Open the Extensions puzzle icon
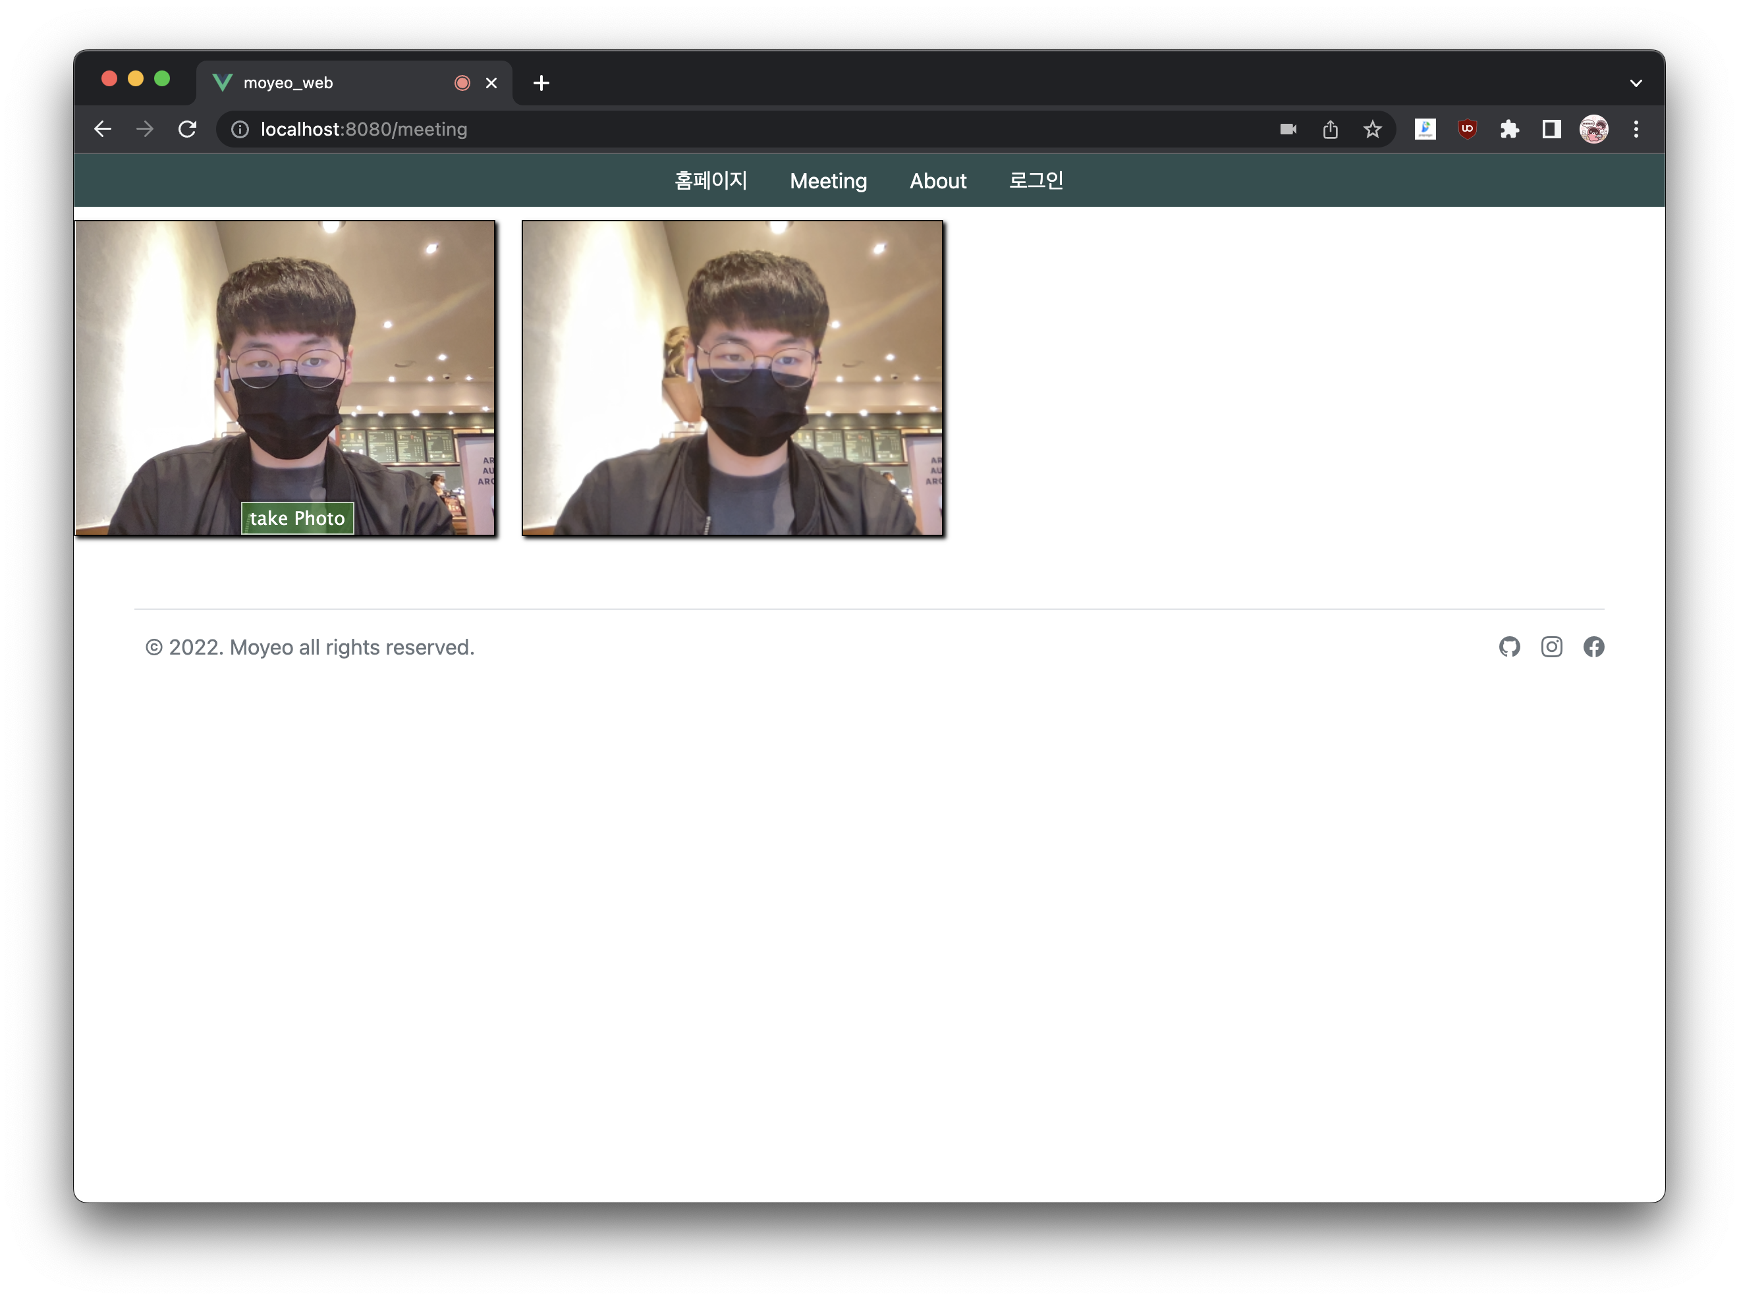 click(x=1508, y=129)
